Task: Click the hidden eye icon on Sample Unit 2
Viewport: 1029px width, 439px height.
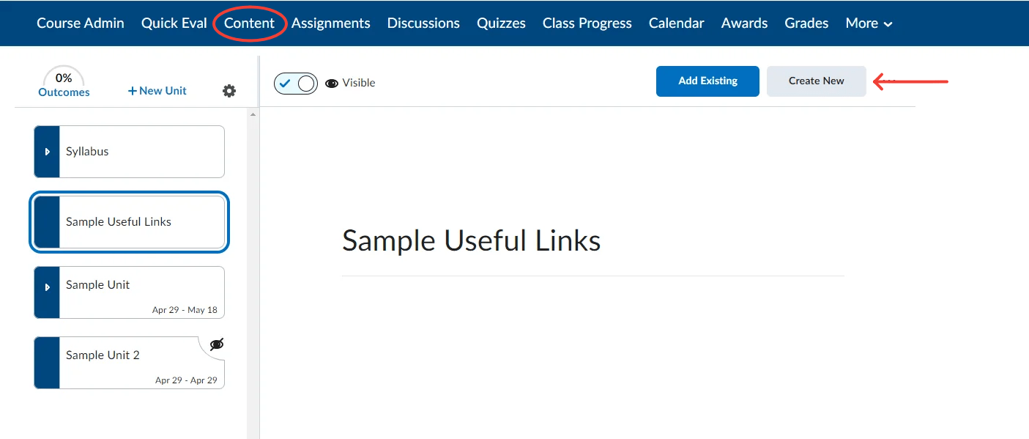Action: [216, 344]
